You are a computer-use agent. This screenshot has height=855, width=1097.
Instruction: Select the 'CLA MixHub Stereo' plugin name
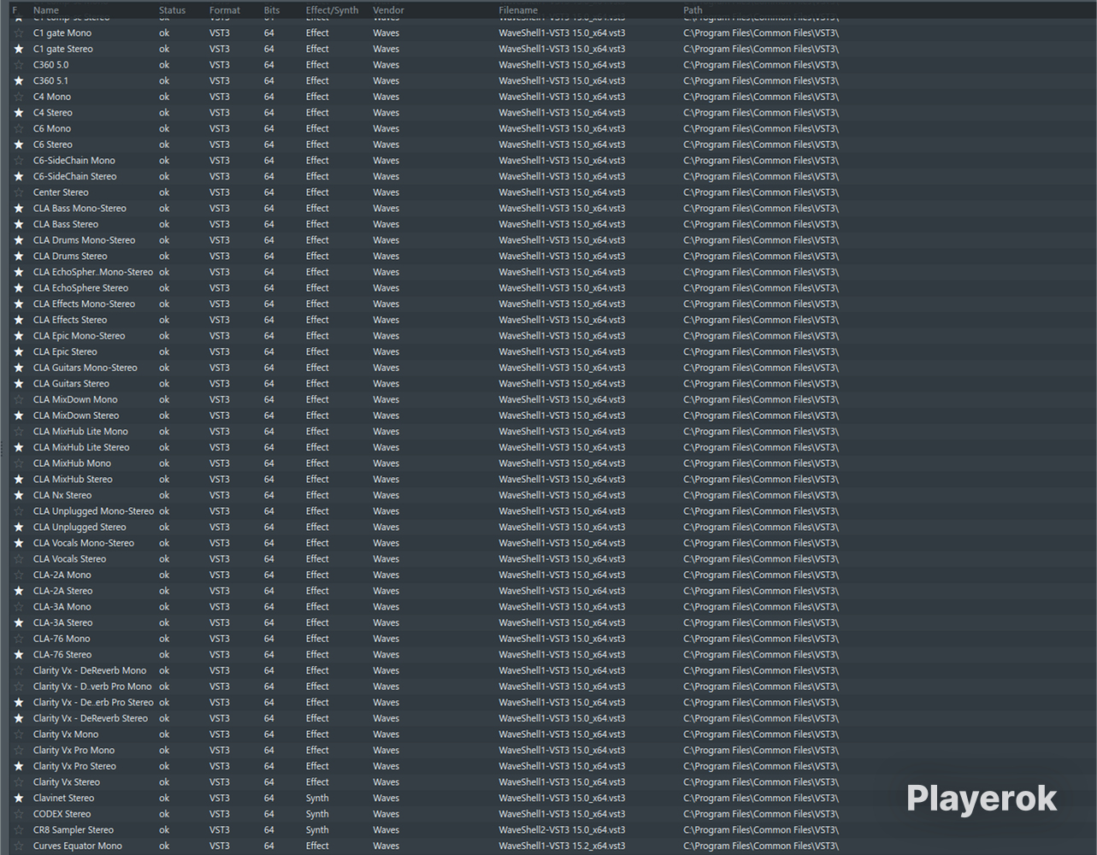click(x=73, y=480)
